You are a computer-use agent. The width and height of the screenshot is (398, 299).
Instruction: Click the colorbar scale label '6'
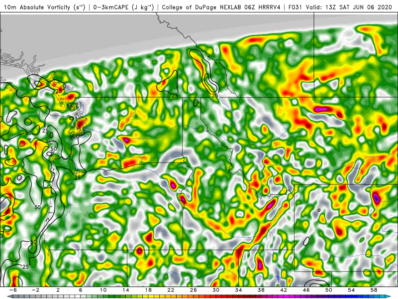[81, 290]
